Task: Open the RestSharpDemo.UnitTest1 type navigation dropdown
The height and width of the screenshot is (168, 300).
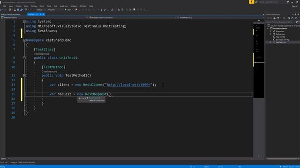Action: 133,18
